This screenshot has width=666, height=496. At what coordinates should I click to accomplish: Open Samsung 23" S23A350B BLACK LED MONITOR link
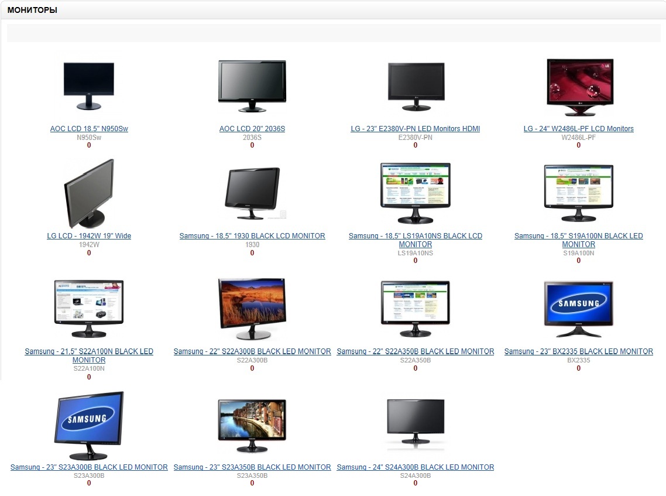tap(252, 467)
